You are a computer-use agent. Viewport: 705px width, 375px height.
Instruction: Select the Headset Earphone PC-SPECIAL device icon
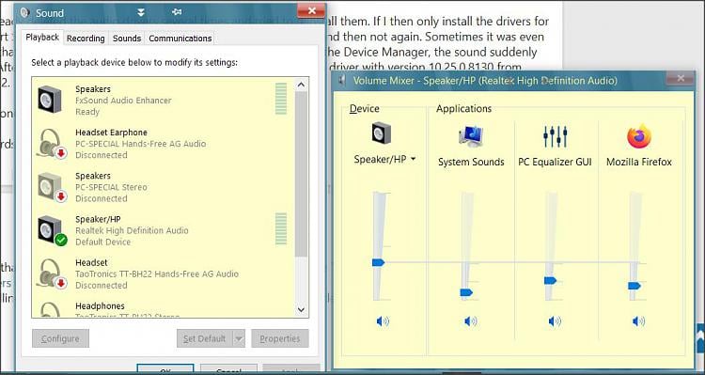pos(52,144)
